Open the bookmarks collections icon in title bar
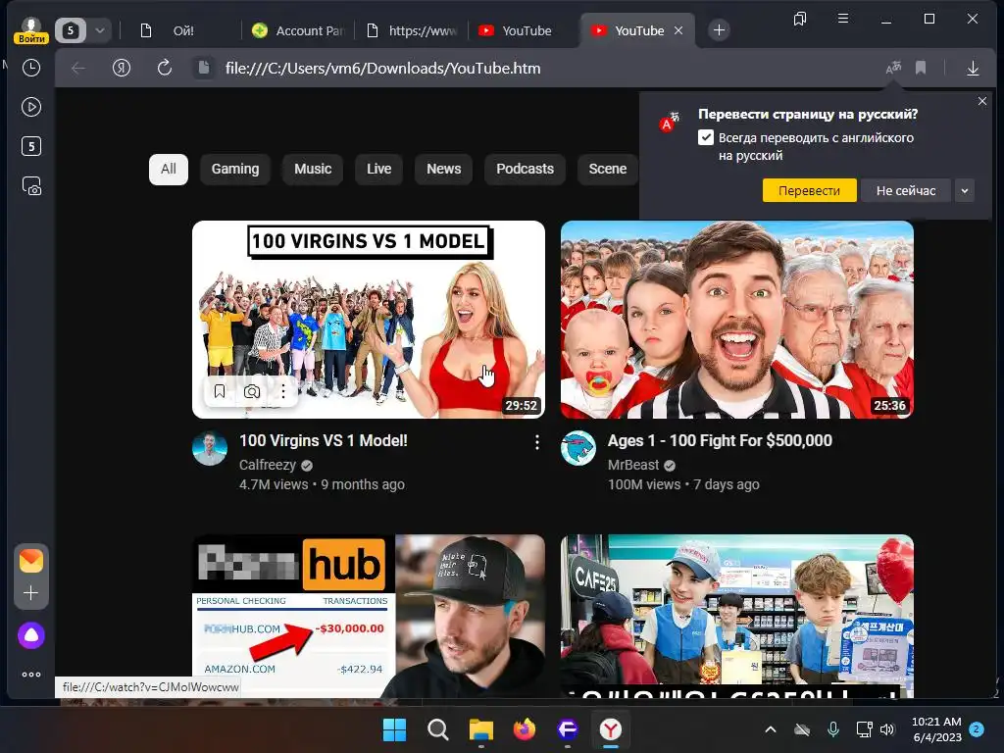The height and width of the screenshot is (753, 1004). 800,20
